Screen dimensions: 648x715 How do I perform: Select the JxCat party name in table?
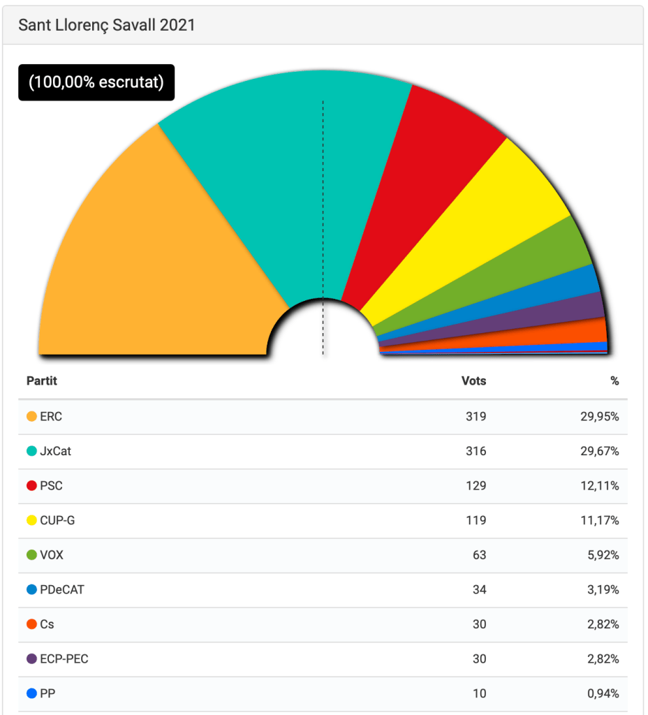click(56, 451)
